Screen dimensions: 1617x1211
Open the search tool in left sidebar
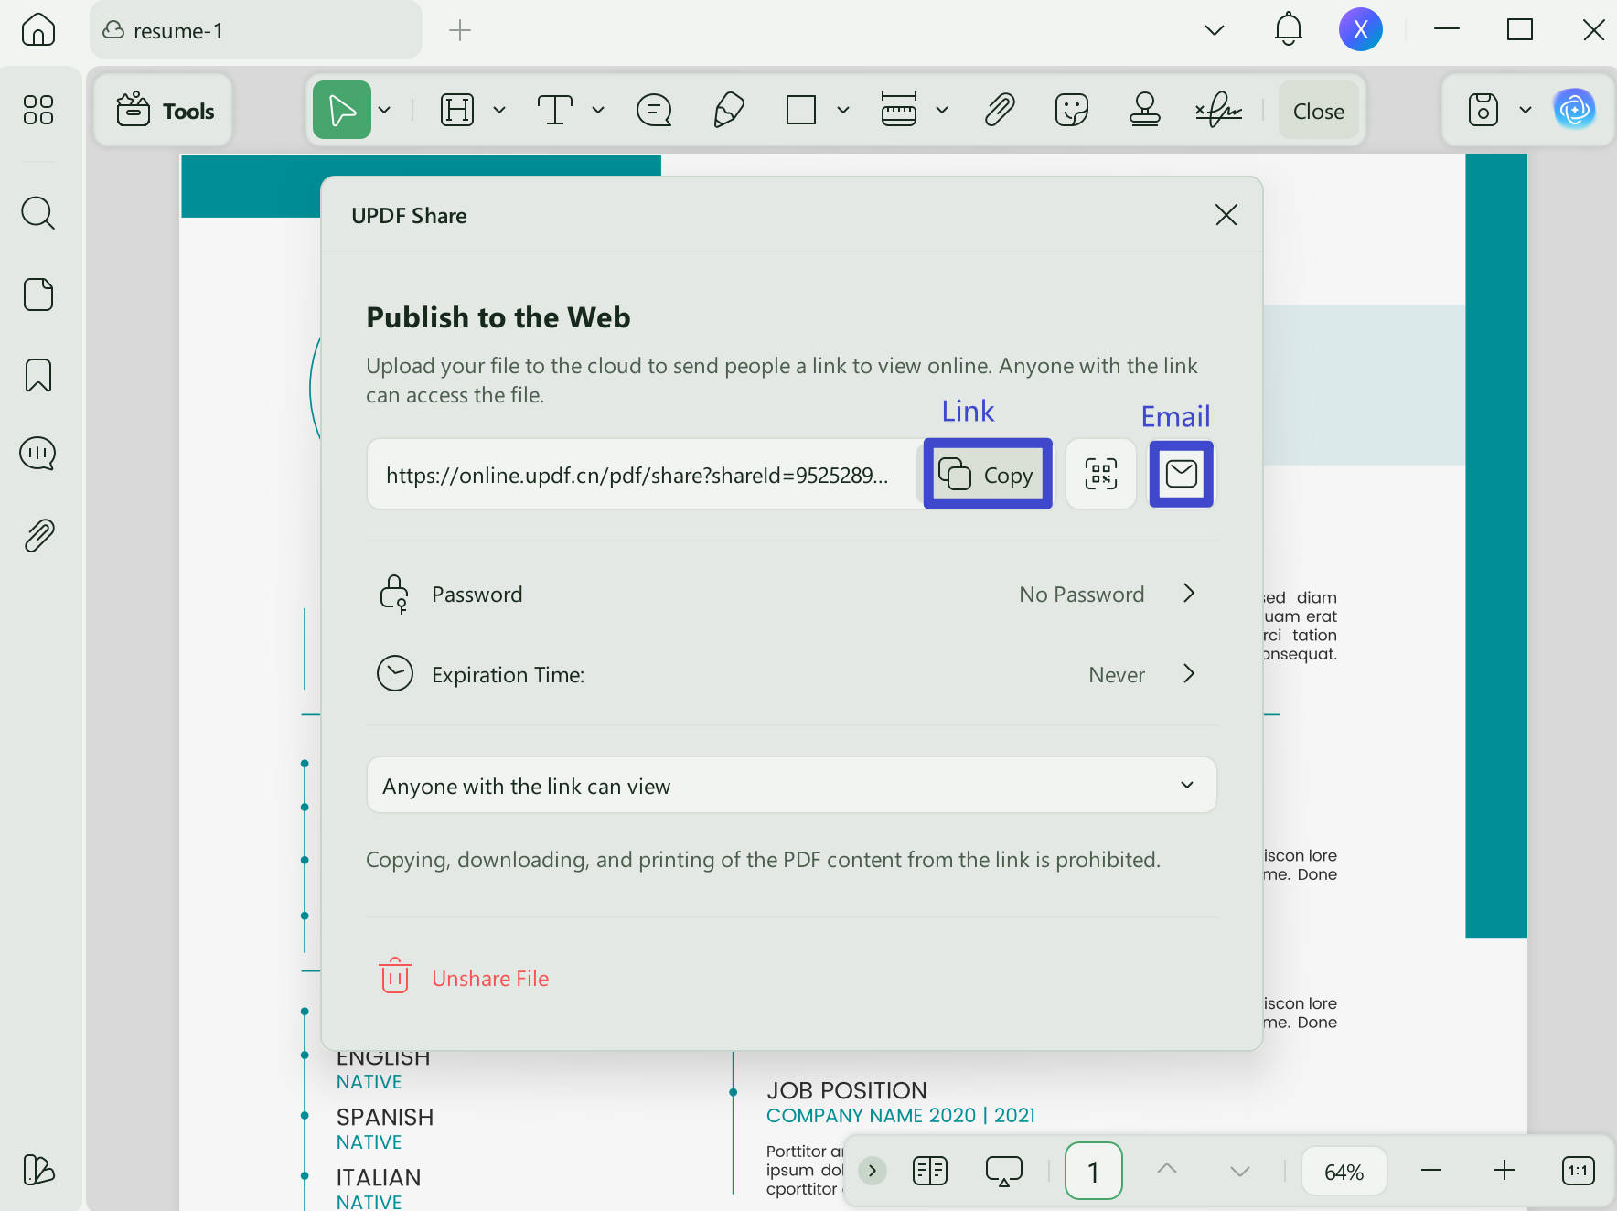tap(38, 213)
